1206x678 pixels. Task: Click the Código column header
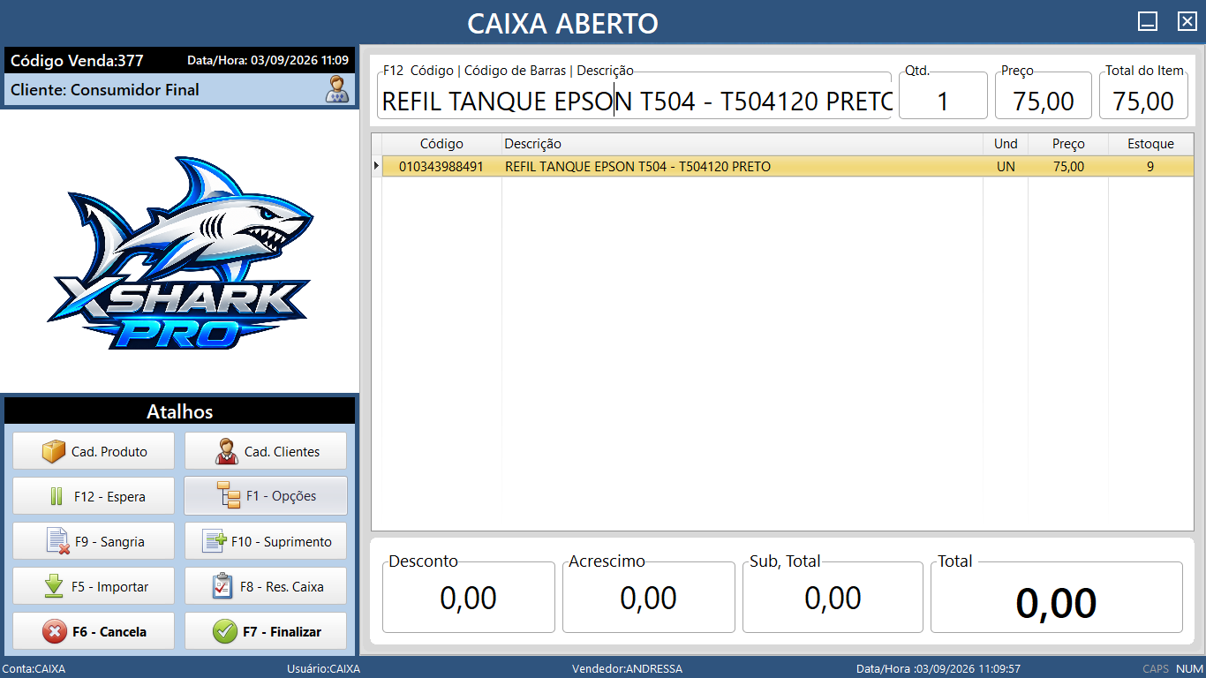[x=441, y=144]
